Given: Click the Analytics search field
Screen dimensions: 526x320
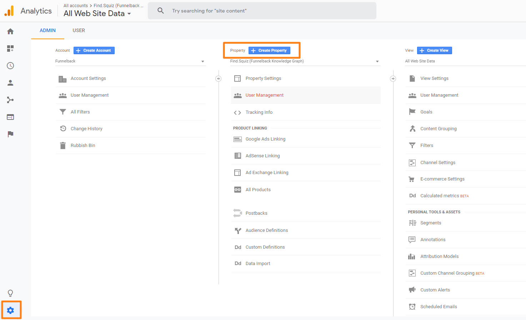Looking at the screenshot, I should 262,11.
